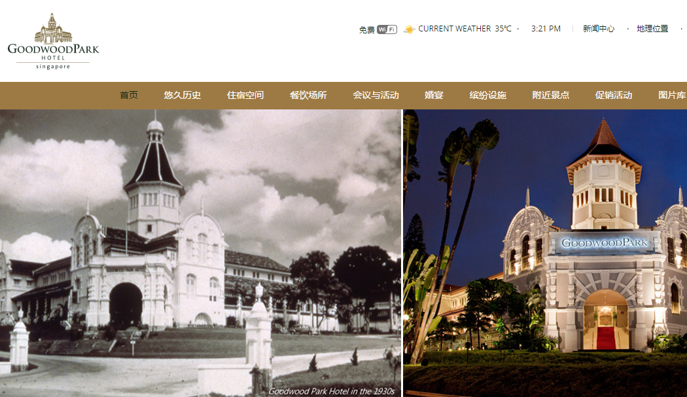This screenshot has height=397, width=687.
Task: Open the 首页 home menu item
Action: pos(129,95)
